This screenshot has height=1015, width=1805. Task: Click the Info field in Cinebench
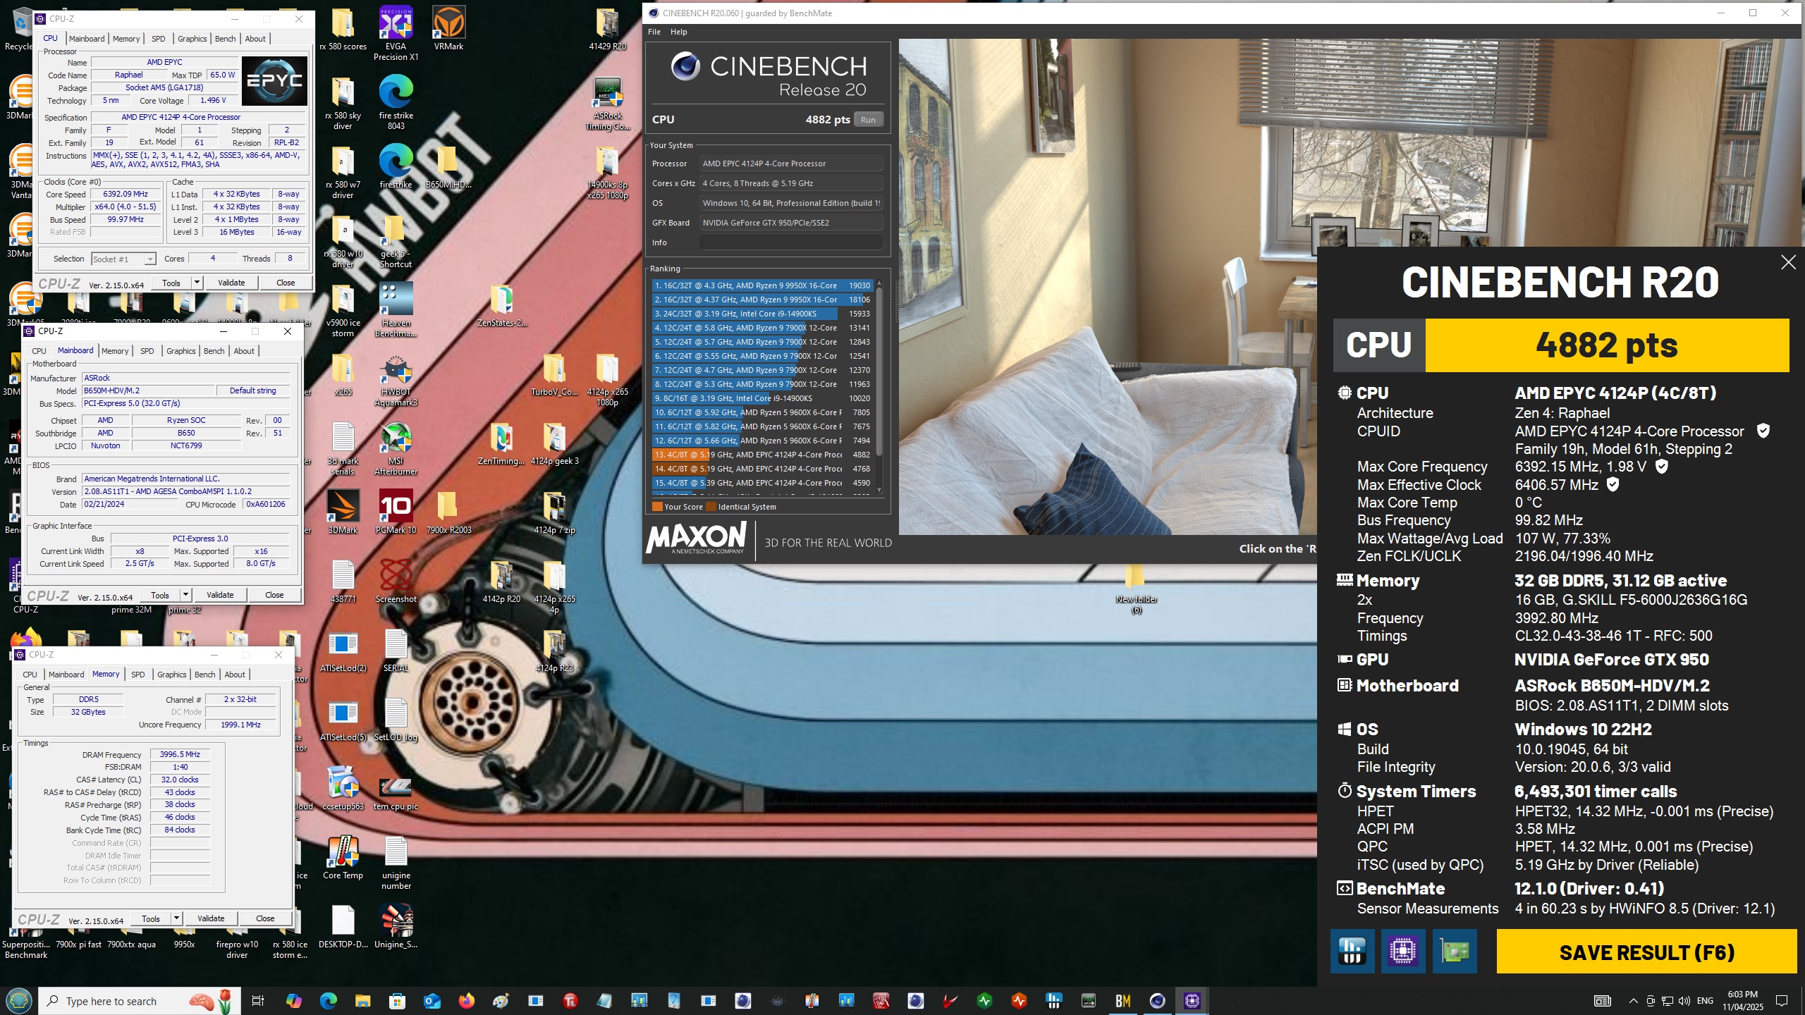click(791, 242)
